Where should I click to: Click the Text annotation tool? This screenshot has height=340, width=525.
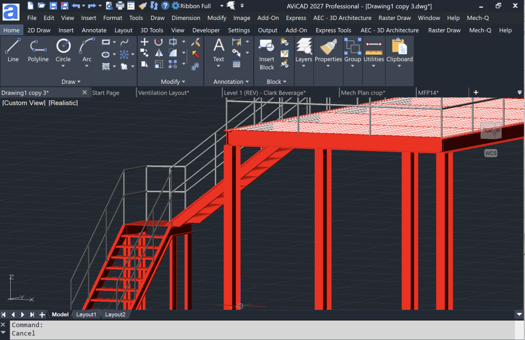point(218,50)
